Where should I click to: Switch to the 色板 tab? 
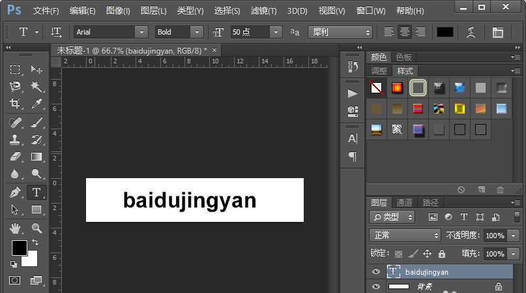point(403,57)
